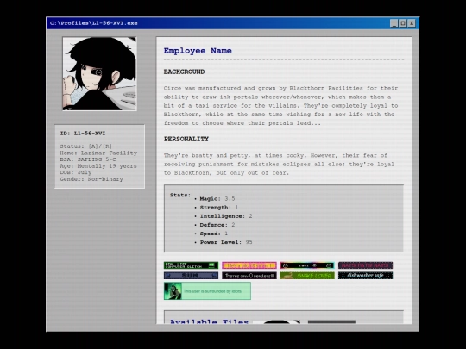Image resolution: width=466 pixels, height=349 pixels.
Task: Click the 'Strength: 1' stat
Action: (x=219, y=208)
